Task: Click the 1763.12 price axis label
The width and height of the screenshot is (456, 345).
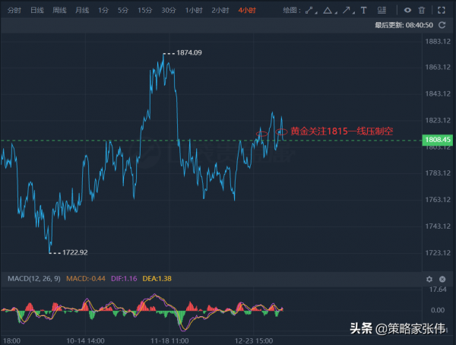Action: point(438,200)
